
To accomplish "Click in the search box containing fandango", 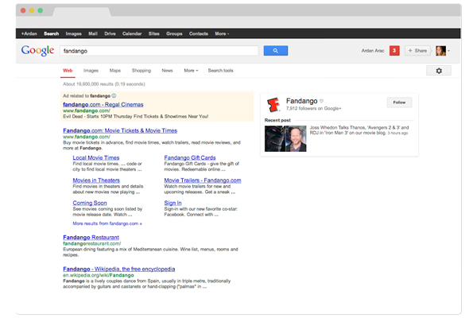I will pyautogui.click(x=159, y=51).
